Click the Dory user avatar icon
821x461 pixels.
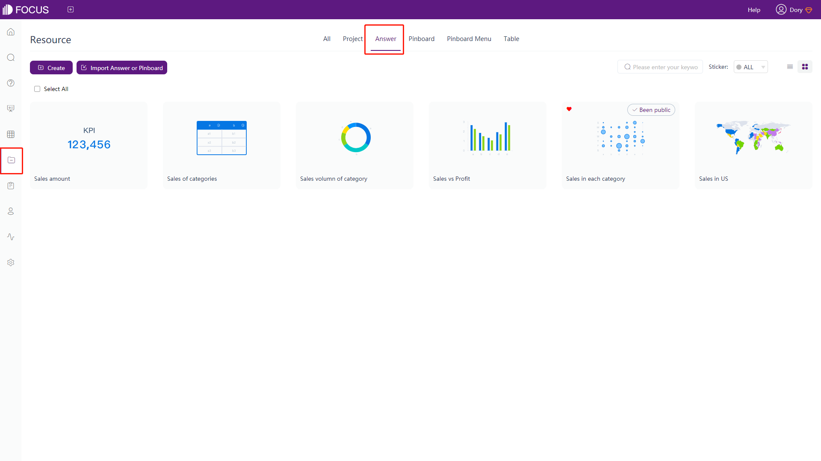pyautogui.click(x=781, y=9)
